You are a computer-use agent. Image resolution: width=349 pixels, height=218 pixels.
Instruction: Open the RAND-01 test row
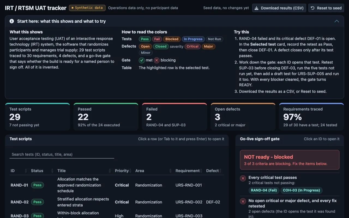(x=117, y=185)
